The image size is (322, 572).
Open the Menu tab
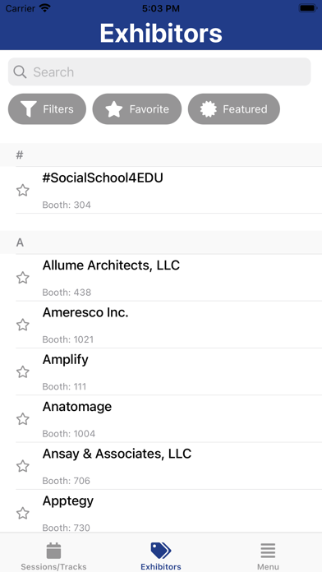[268, 556]
